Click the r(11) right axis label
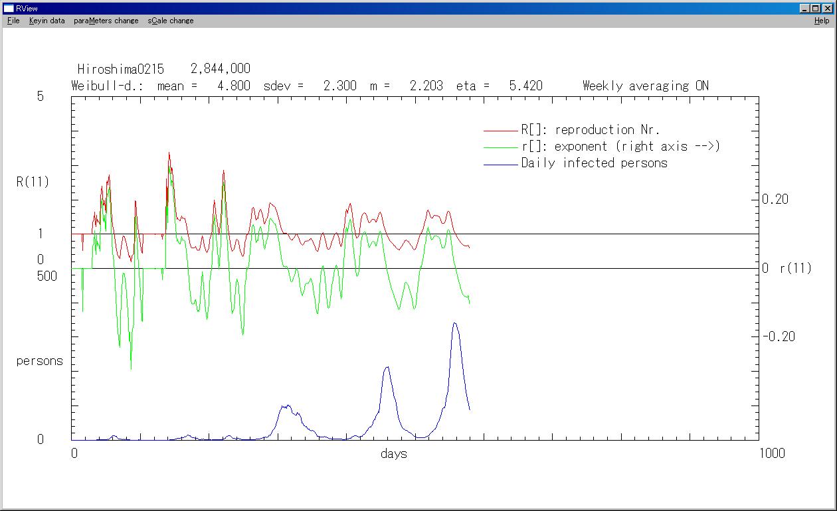 click(x=795, y=268)
